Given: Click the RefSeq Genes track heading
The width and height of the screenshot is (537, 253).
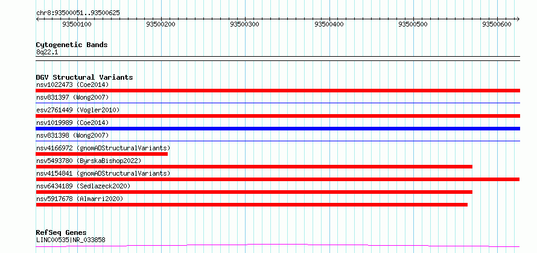Looking at the screenshot, I should pos(62,233).
